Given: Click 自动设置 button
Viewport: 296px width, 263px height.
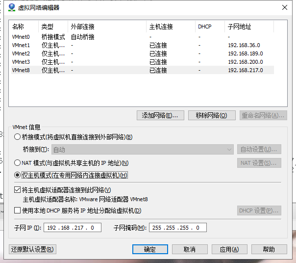Looking at the screenshot, I should [259, 149].
